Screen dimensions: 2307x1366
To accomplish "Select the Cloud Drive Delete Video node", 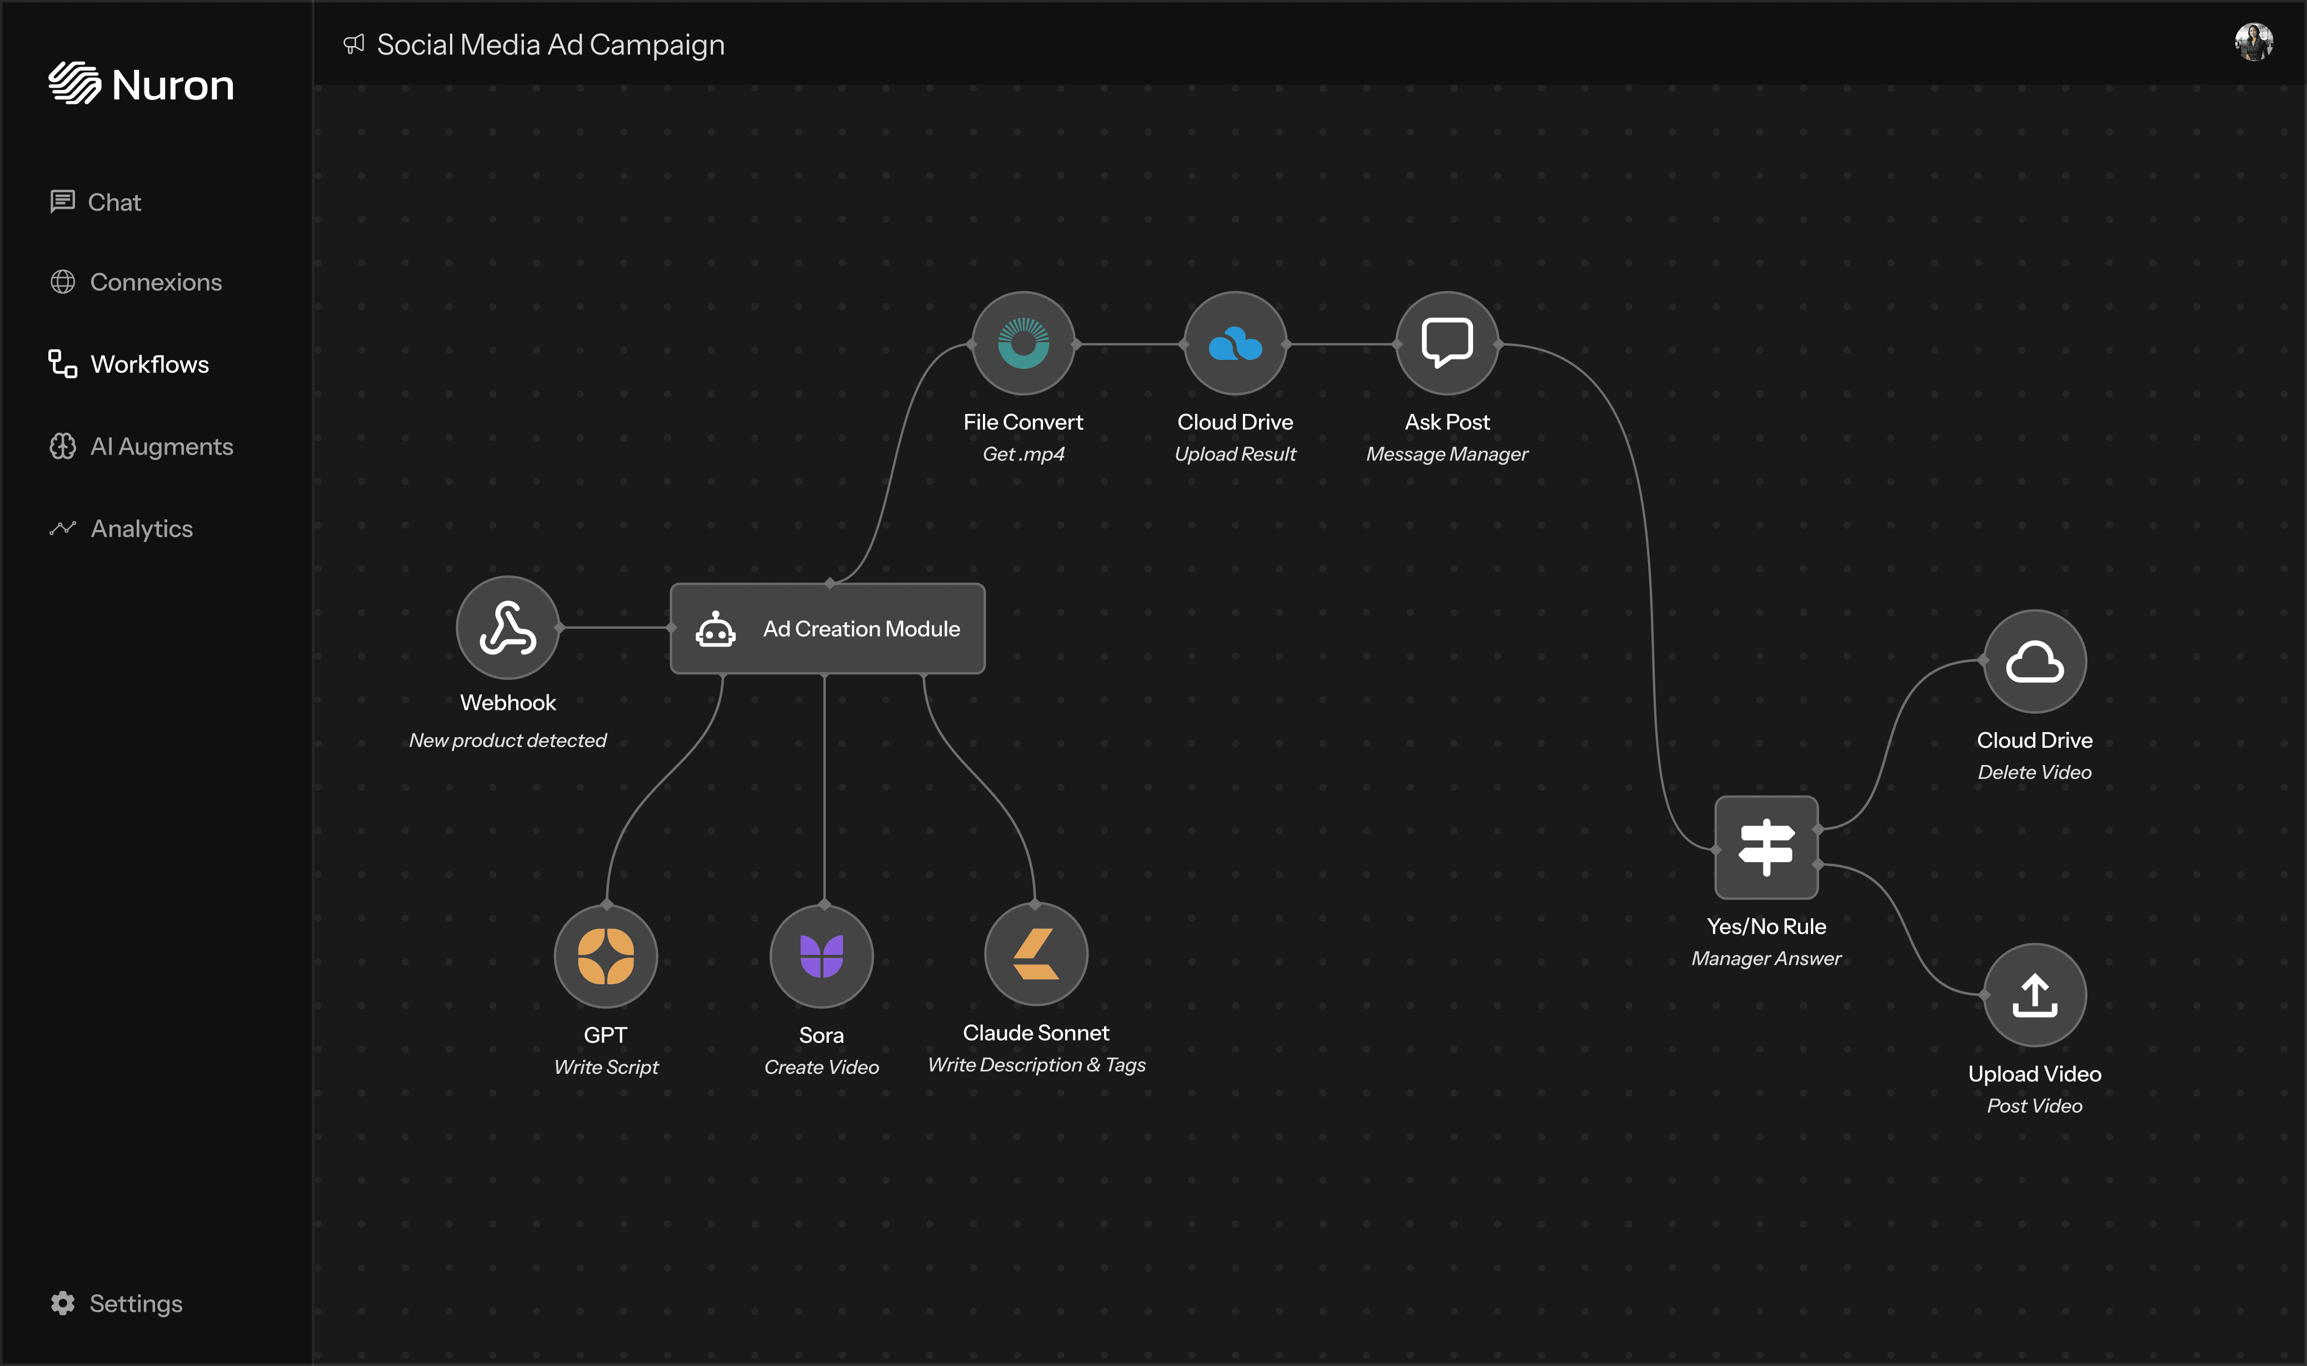I will tap(2034, 662).
